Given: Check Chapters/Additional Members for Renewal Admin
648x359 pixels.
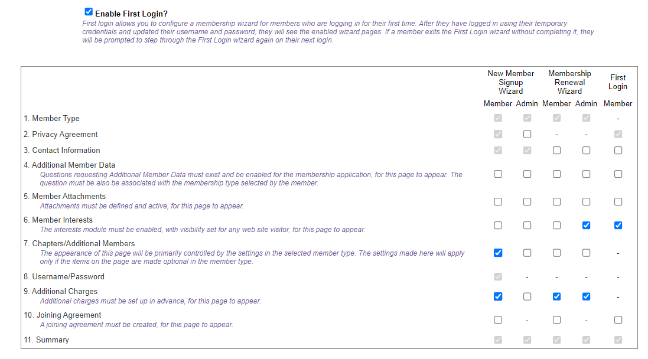Looking at the screenshot, I should pos(586,253).
